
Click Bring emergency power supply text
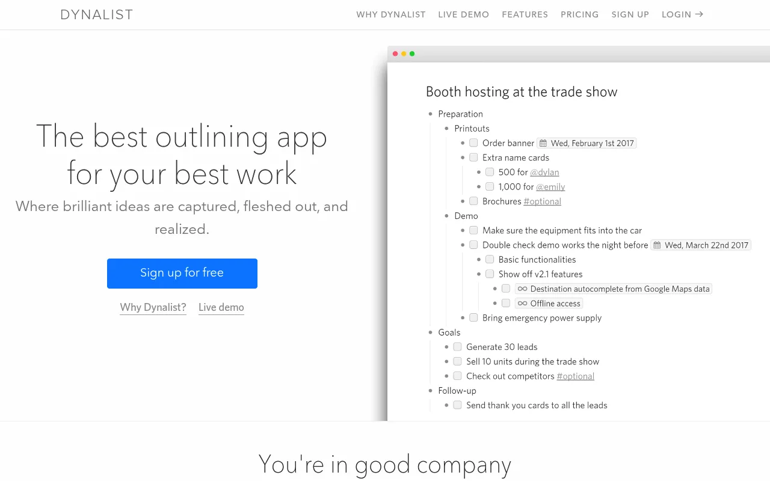[x=542, y=317]
